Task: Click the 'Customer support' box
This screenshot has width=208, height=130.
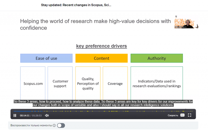Action: 60,84
